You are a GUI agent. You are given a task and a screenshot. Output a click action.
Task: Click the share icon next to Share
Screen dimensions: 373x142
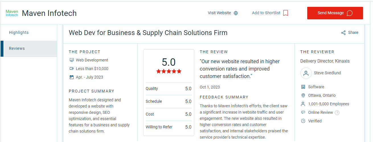point(343,33)
